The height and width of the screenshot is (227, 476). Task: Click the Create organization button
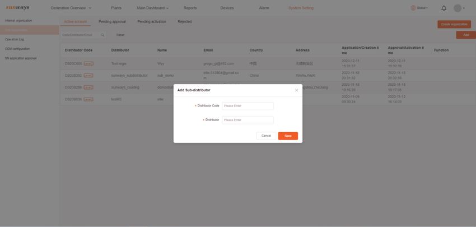tap(454, 24)
